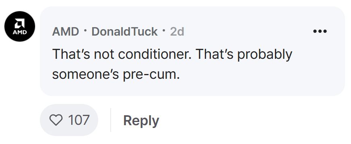351x144 pixels.
Task: Click the word "probably" in comment
Action: [264, 54]
